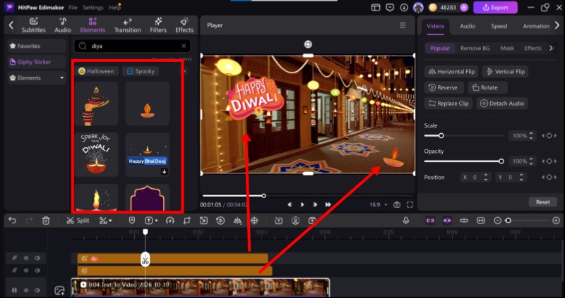The width and height of the screenshot is (565, 298).
Task: Open the File menu
Action: [73, 7]
